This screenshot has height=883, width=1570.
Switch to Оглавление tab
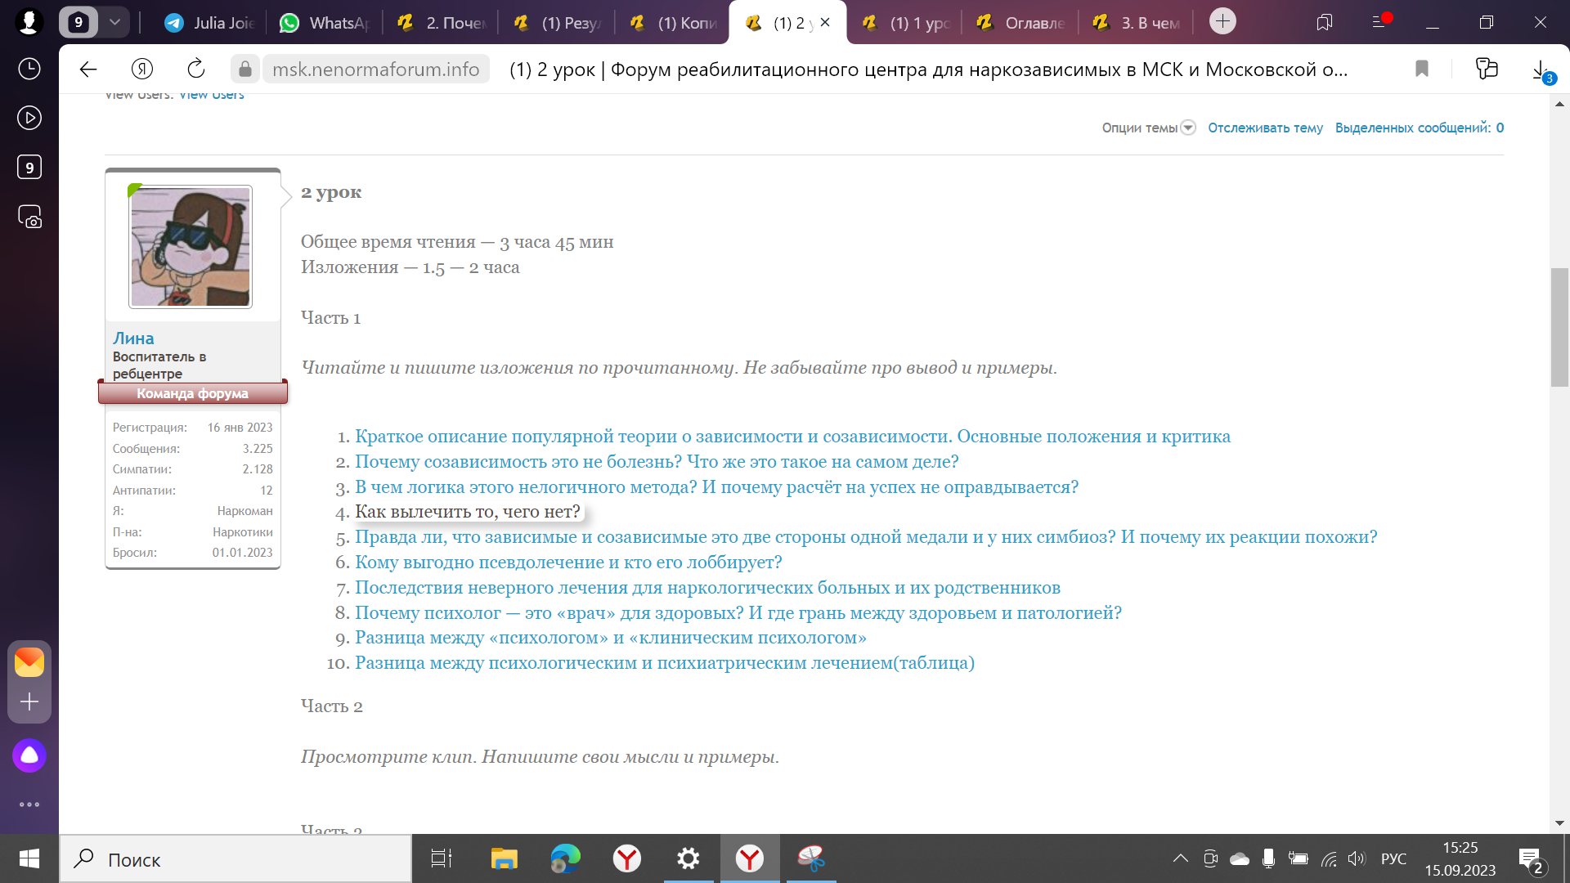1020,23
